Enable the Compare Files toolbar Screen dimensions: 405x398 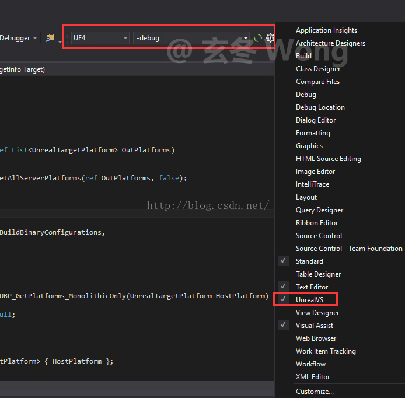click(317, 82)
